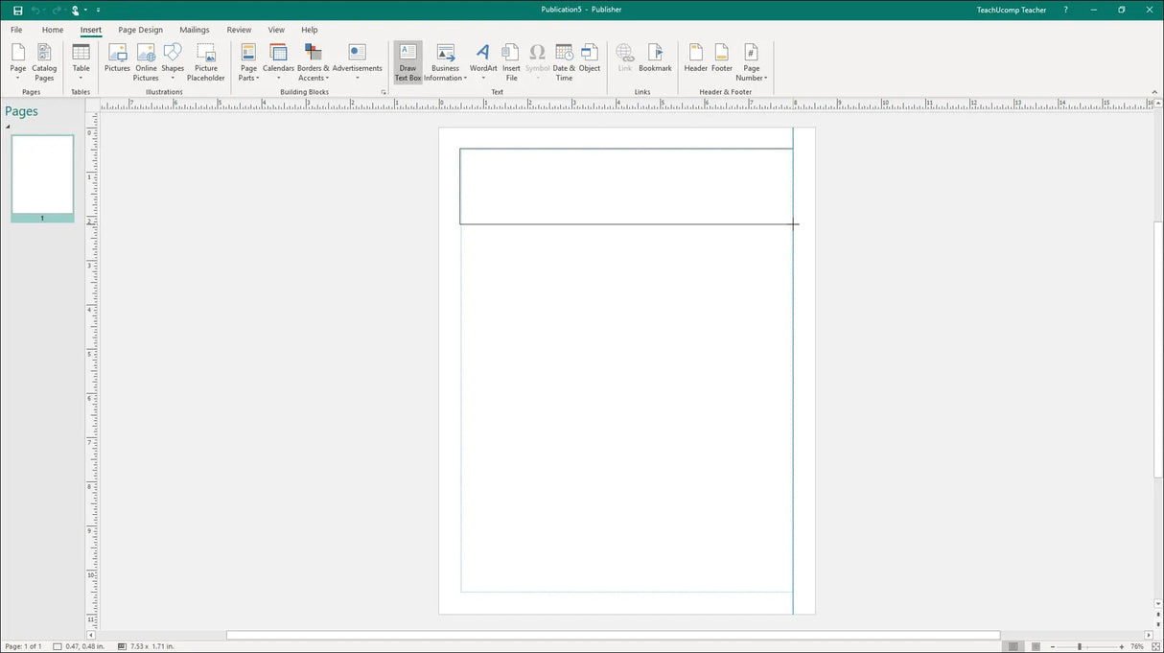Select the page 1 thumbnail
The width and height of the screenshot is (1164, 653).
41,175
